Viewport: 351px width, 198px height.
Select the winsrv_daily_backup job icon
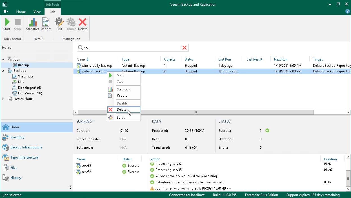[x=79, y=66]
